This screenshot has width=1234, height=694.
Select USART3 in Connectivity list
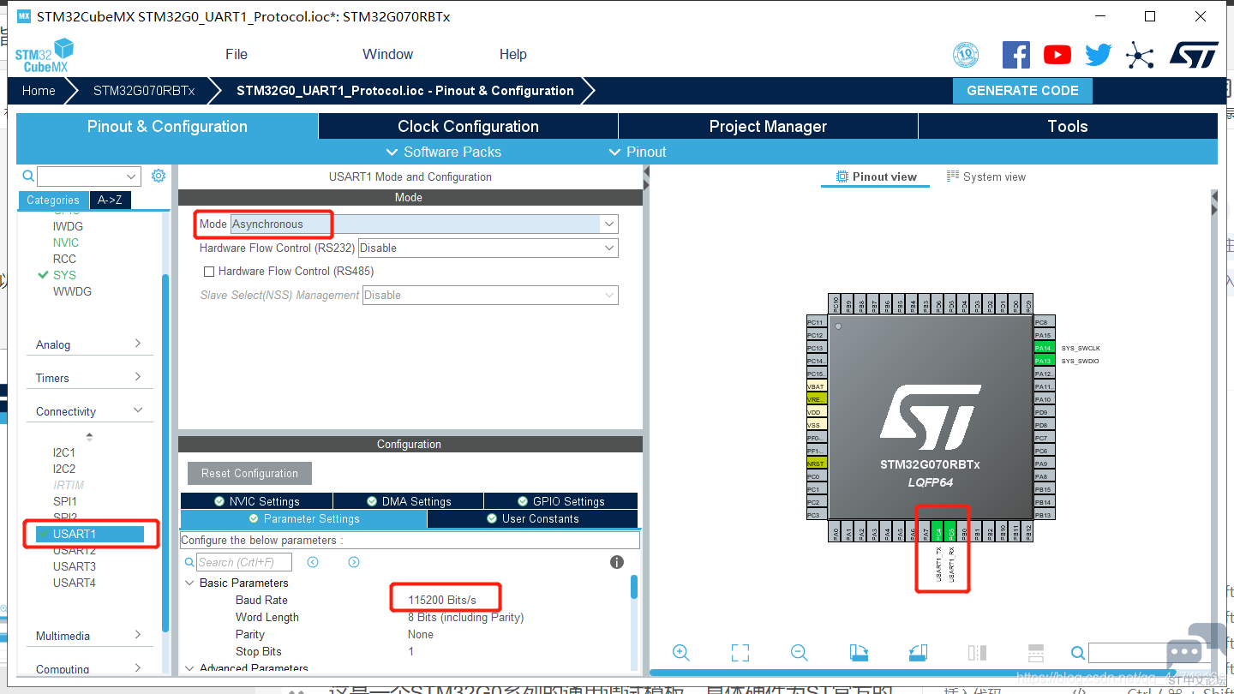click(x=75, y=566)
